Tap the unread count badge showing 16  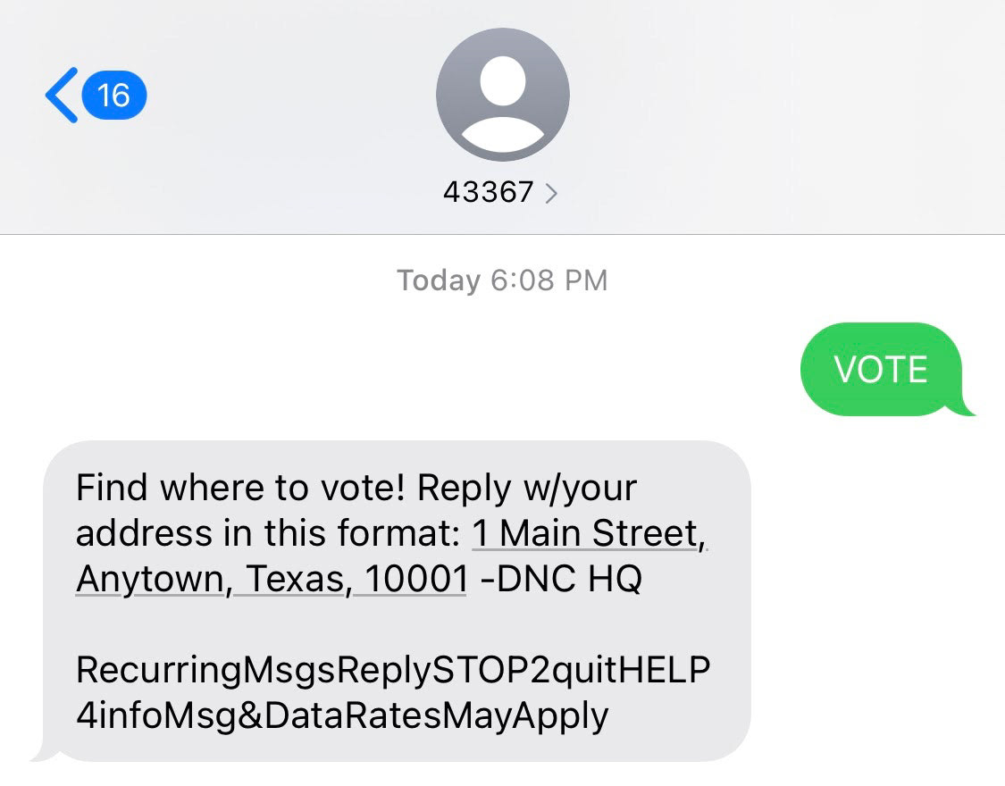pyautogui.click(x=114, y=95)
